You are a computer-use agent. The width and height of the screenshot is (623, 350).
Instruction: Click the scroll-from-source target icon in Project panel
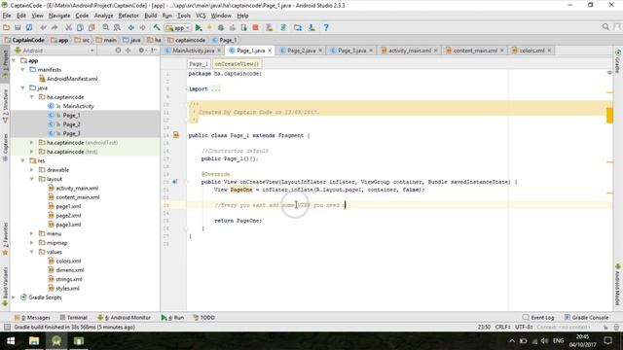[x=118, y=51]
